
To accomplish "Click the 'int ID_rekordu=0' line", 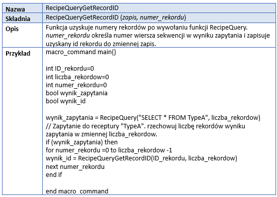I will point(70,68).
